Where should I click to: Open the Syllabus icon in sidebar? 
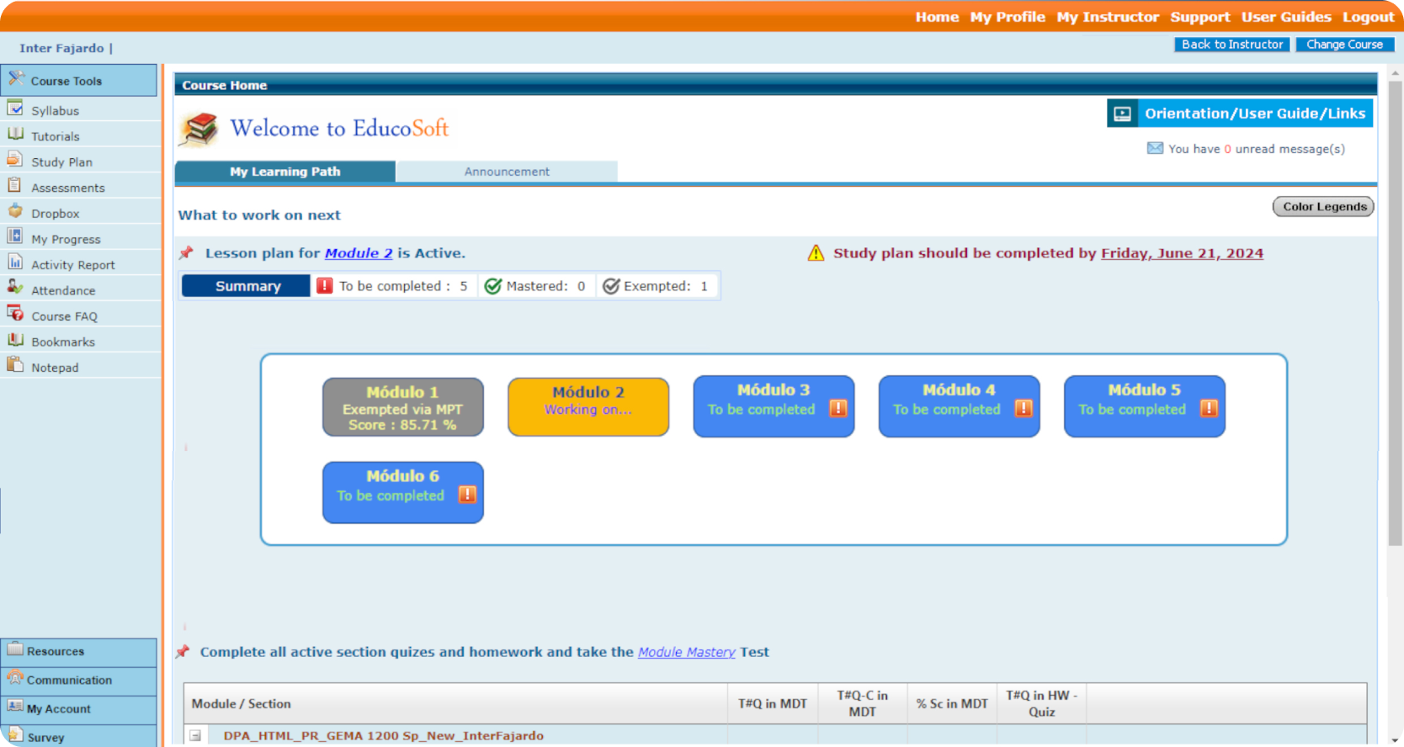coord(15,109)
